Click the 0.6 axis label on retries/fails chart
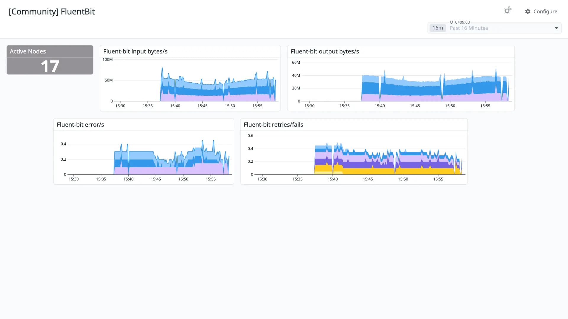The image size is (568, 319). click(x=251, y=136)
